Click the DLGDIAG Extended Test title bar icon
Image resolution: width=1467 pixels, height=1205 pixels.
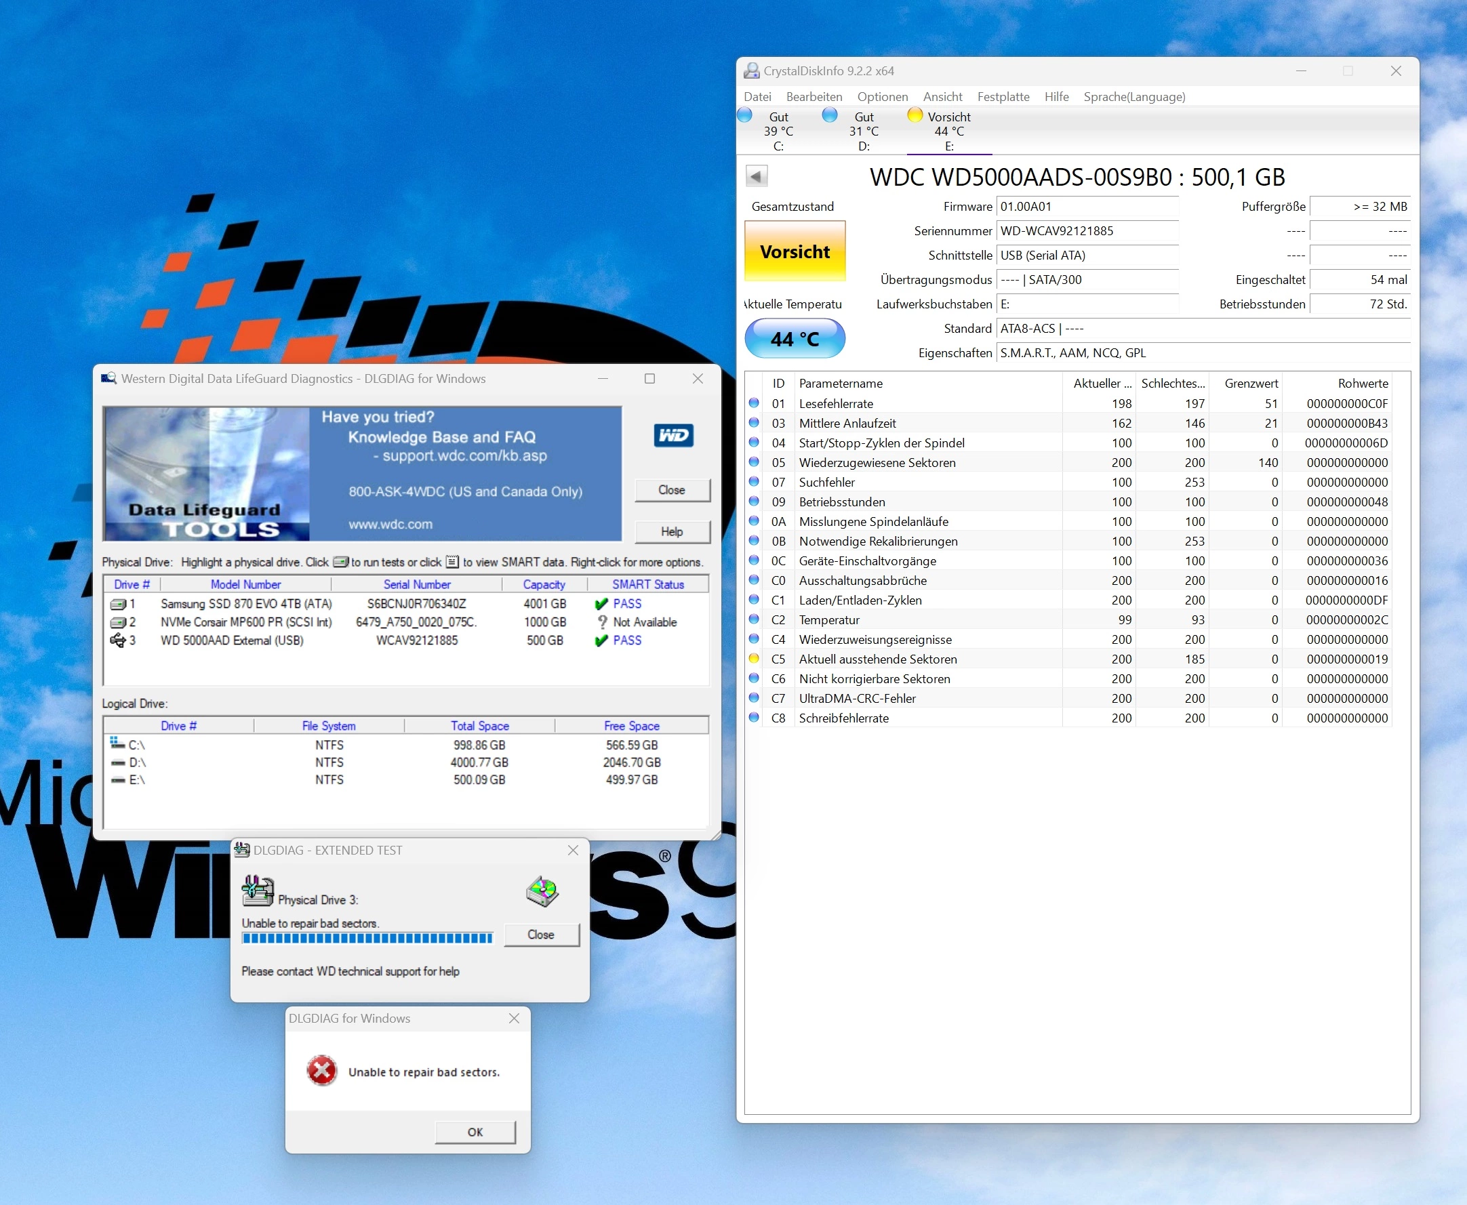241,850
